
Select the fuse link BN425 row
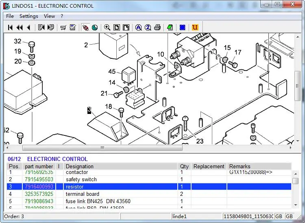pyautogui.click(x=149, y=201)
